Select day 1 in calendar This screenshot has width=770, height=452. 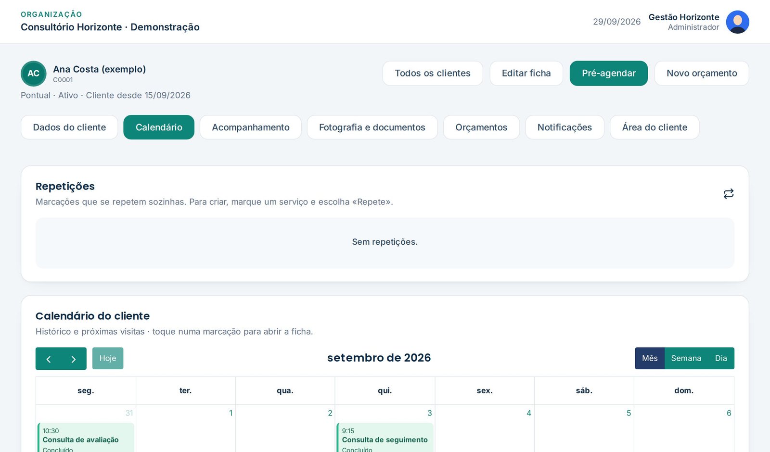tap(231, 413)
